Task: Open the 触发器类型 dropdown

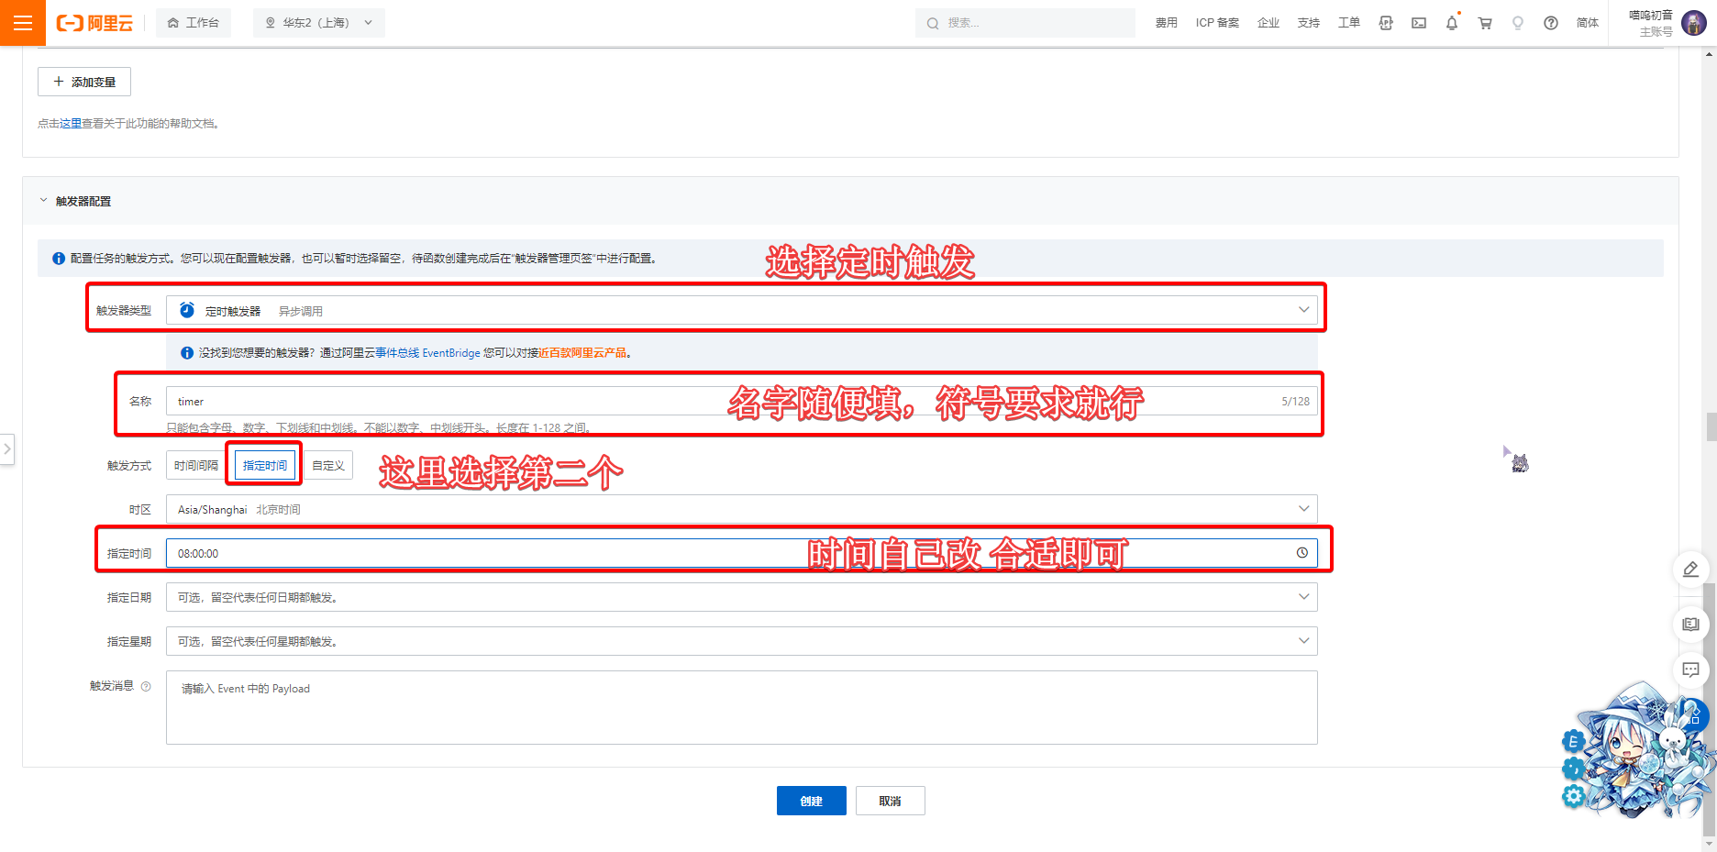Action: (x=741, y=311)
